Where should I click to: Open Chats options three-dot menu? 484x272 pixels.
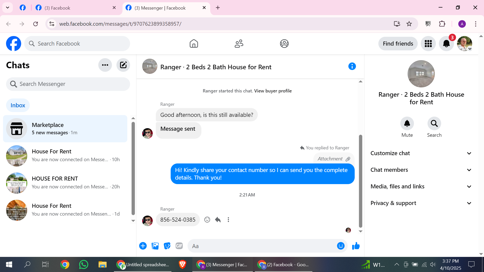click(x=105, y=65)
